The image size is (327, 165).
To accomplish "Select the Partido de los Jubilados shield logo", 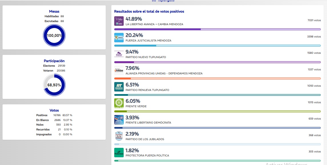I will [x=119, y=136].
